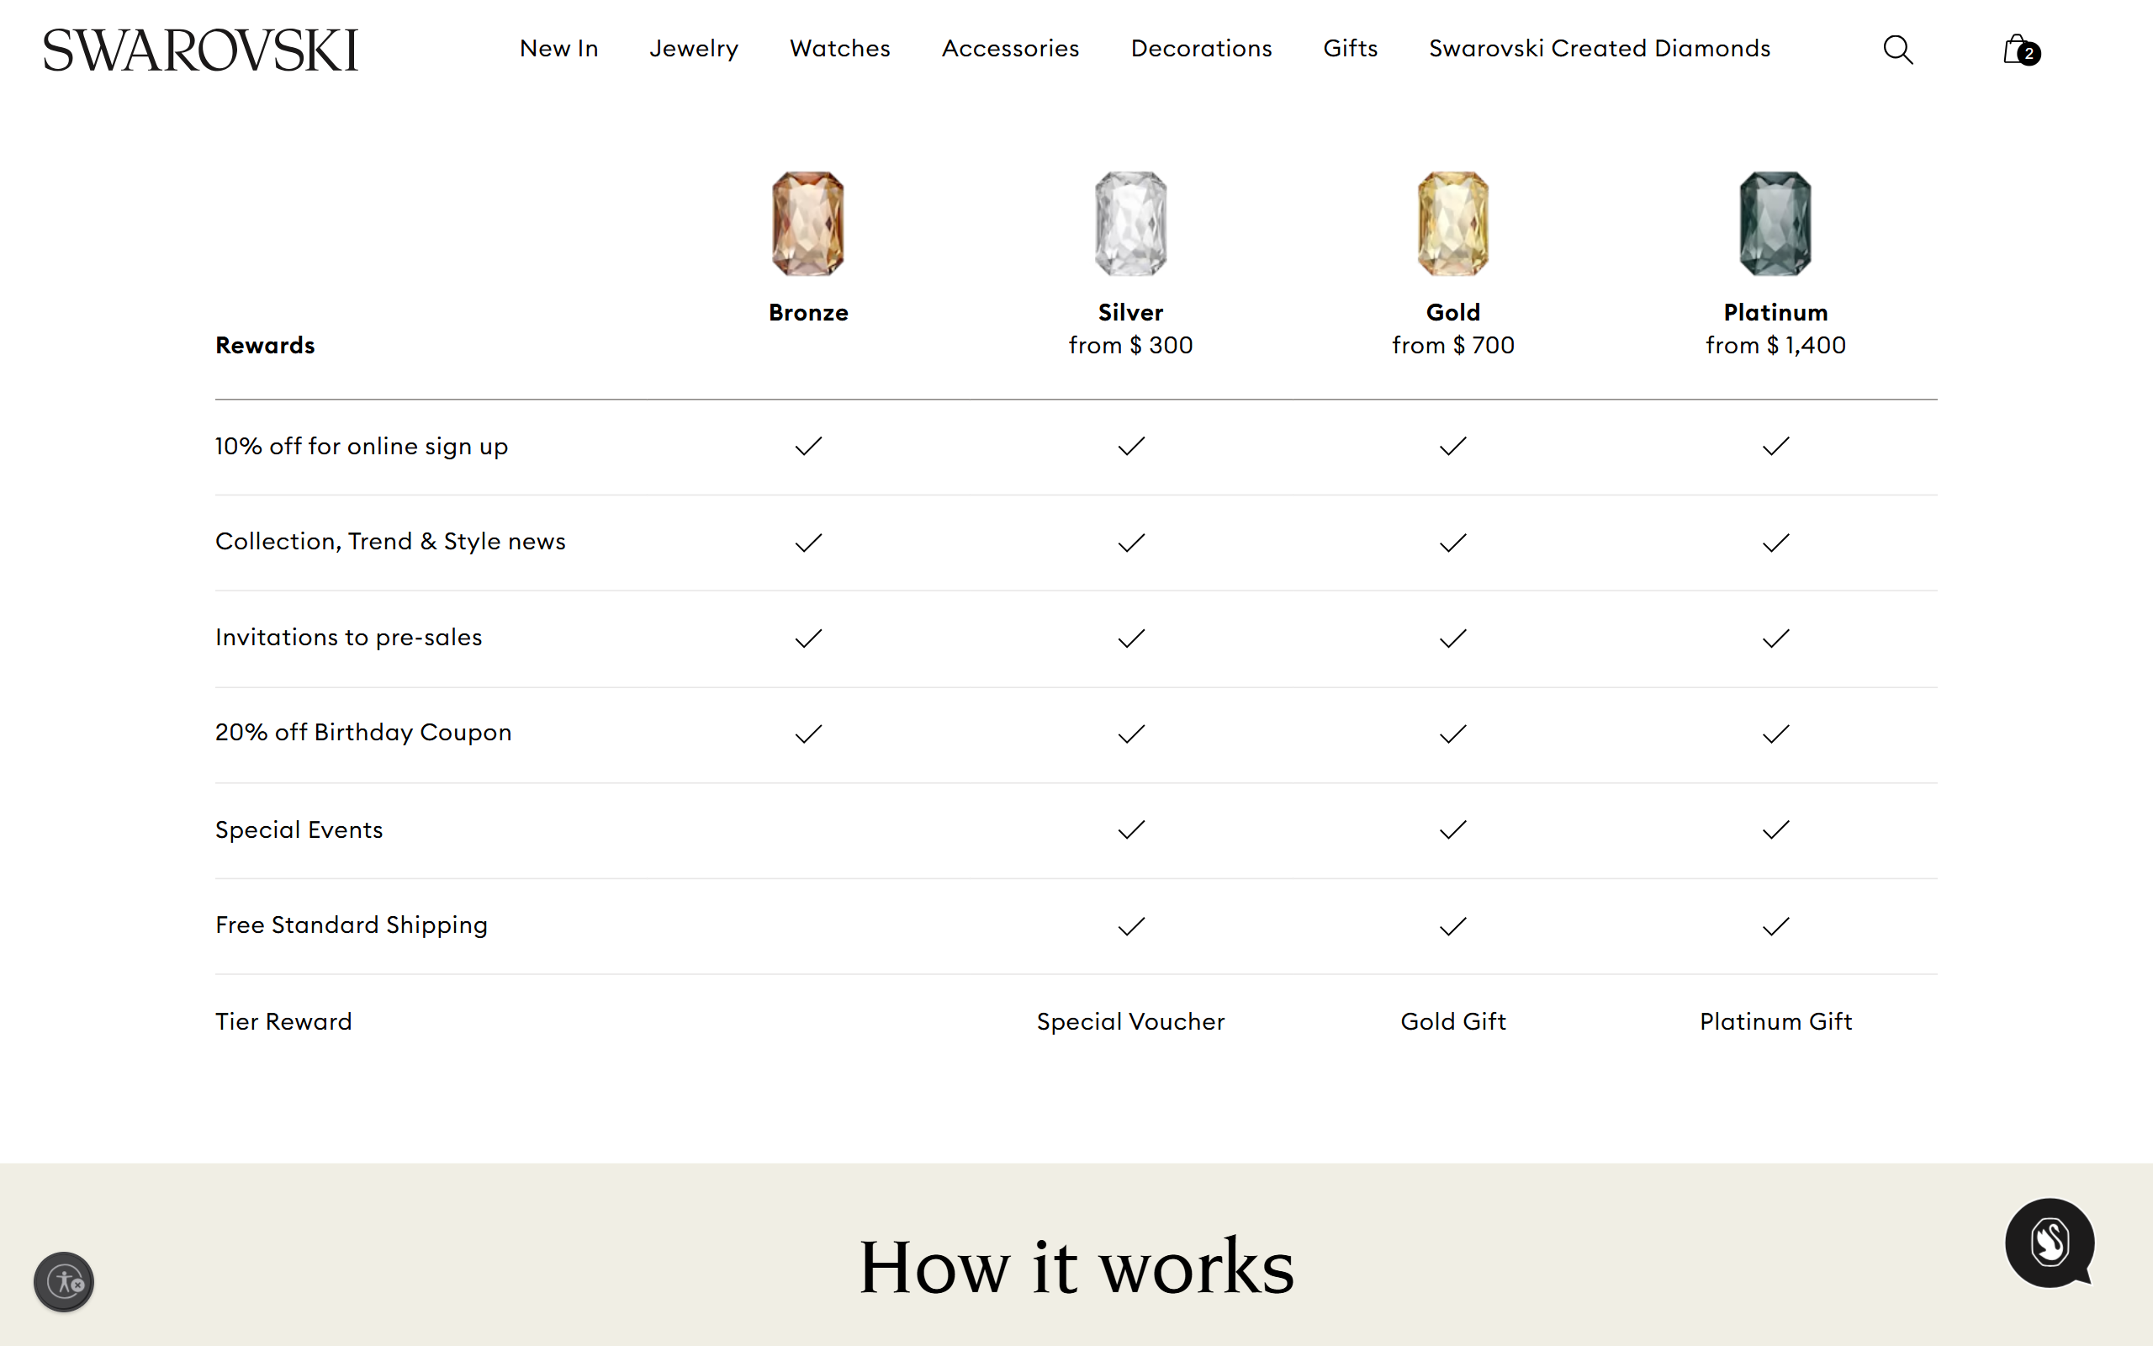Open Swarovski Created Diamonds menu

(x=1600, y=48)
